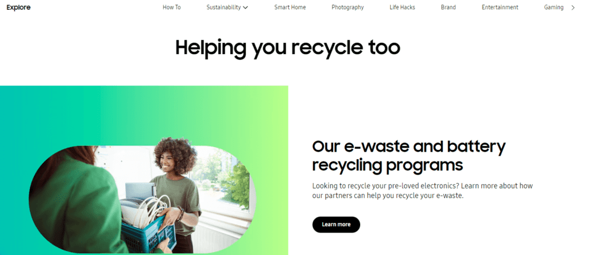Click the Helping you recycle too title
Viewport: 591px width, 255px height.
(287, 48)
